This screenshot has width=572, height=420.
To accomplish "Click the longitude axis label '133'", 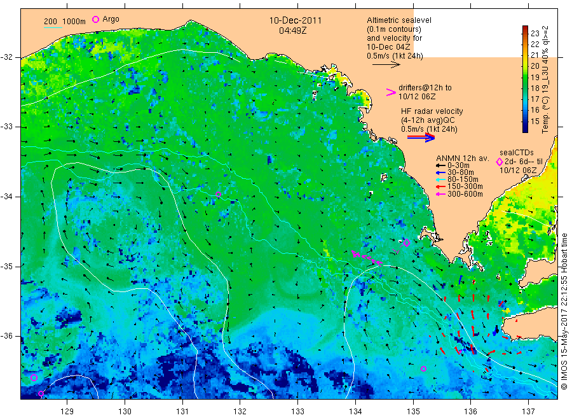I will click(297, 412).
